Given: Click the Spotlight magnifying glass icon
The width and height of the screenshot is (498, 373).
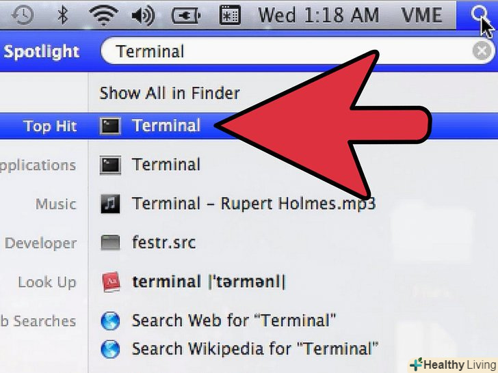Looking at the screenshot, I should tap(477, 15).
